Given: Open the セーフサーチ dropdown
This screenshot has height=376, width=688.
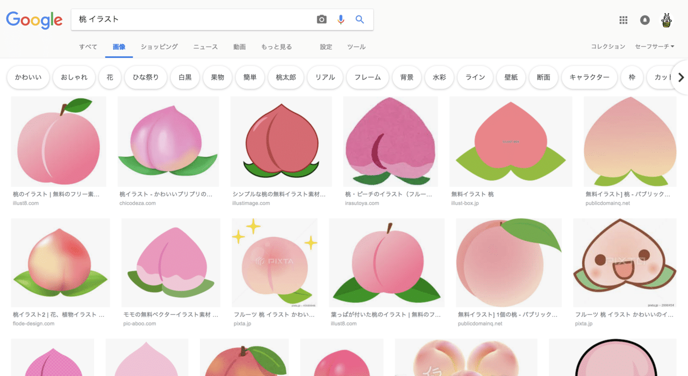Looking at the screenshot, I should (654, 47).
